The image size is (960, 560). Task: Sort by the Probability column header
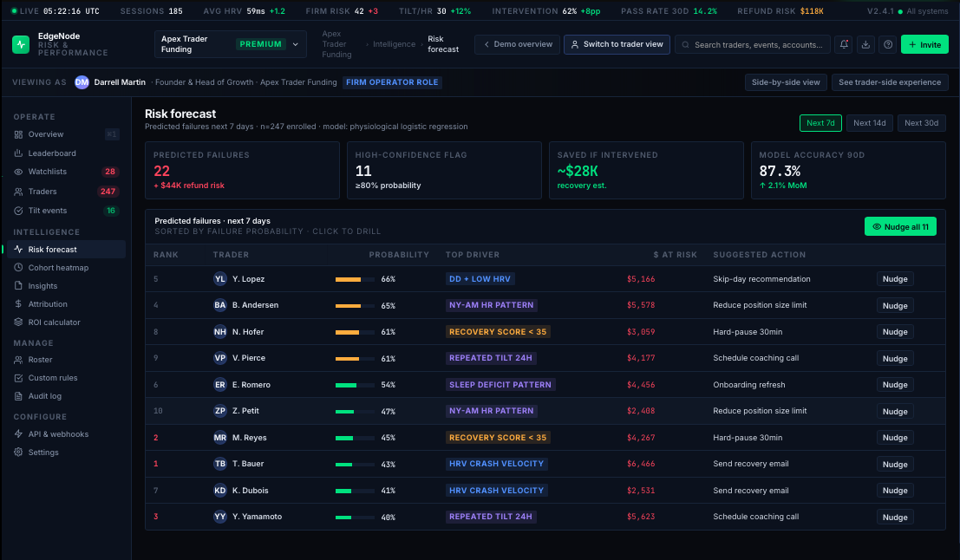click(x=399, y=255)
